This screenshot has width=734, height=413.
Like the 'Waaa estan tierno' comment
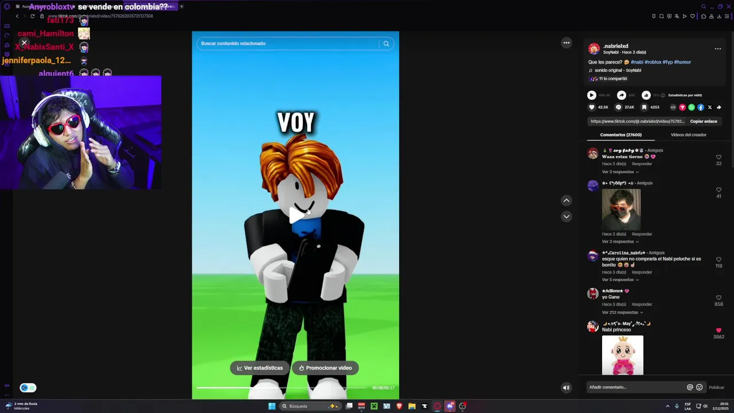pyautogui.click(x=719, y=157)
